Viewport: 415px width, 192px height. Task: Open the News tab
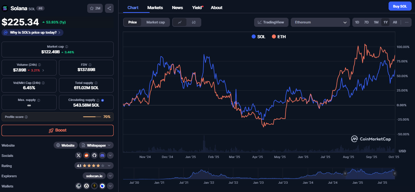coord(177,8)
